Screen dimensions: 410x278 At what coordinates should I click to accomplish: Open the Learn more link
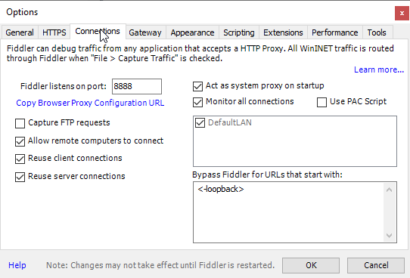(x=379, y=69)
